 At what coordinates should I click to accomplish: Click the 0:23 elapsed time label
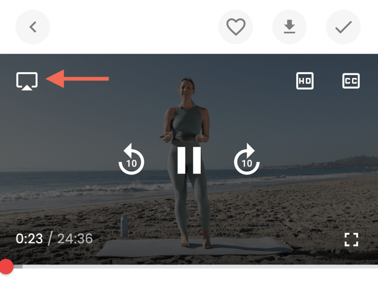coord(29,239)
